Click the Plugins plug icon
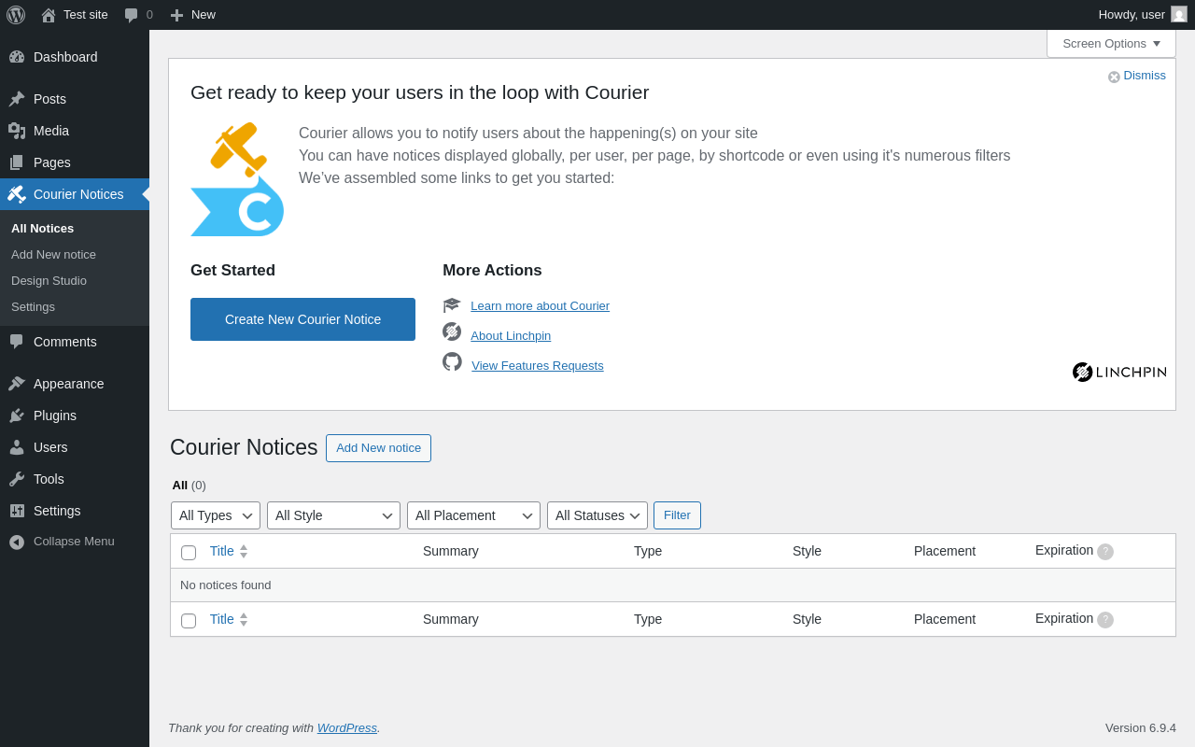Screen dimensions: 1195x747 (x=17, y=416)
